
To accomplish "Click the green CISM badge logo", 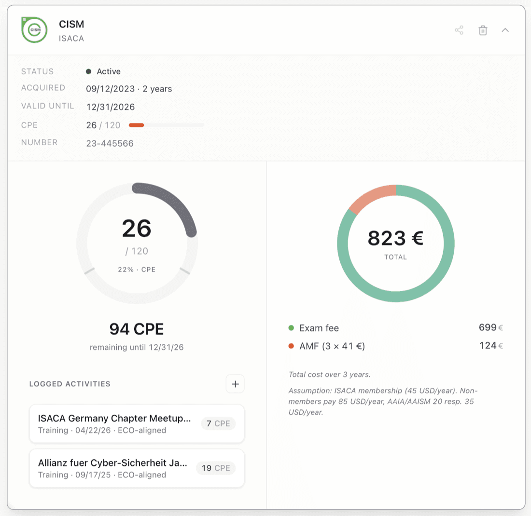I will click(x=34, y=30).
